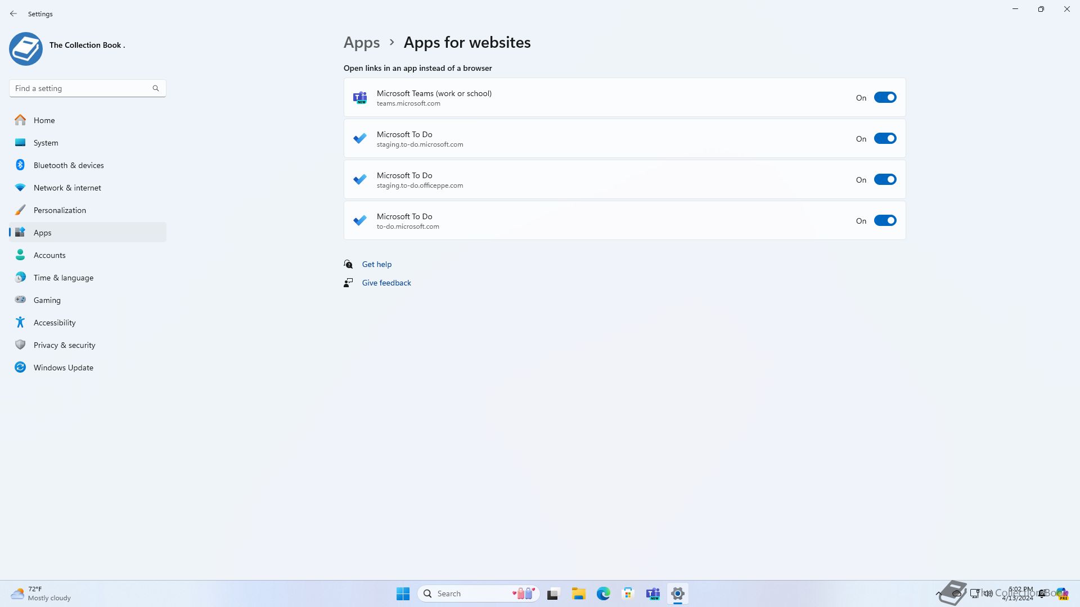This screenshot has width=1080, height=607.
Task: Click the To Do icon for staging.to-do.officeppe.com
Action: 360,179
